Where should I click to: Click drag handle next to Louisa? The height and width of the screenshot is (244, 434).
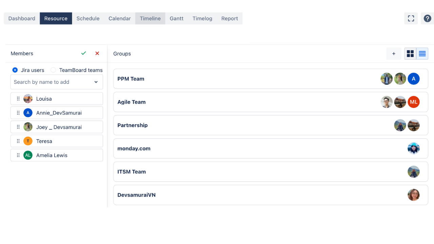[x=18, y=99]
